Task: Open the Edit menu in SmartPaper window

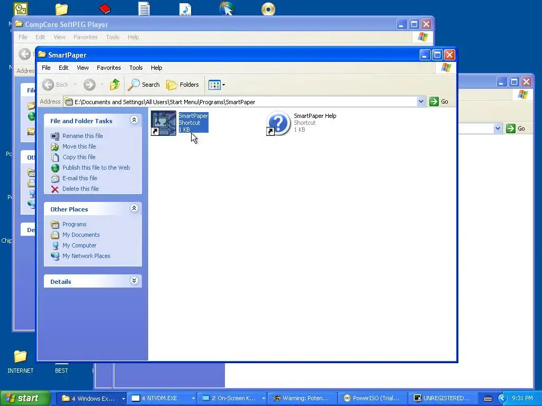Action: [64, 68]
